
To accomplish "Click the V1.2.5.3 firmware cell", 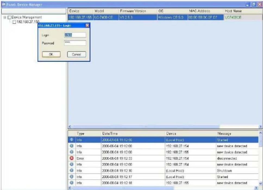I will 138,17.
